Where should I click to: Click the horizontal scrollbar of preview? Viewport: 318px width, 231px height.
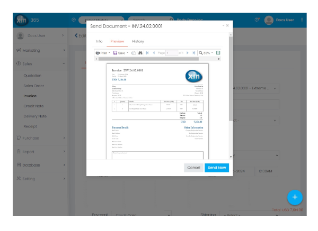pyautogui.click(x=159, y=59)
